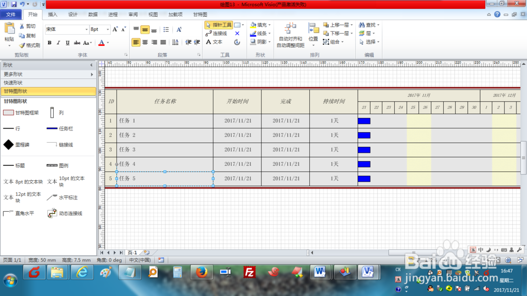527x296 pixels.
Task: Toggle Justify paragraph alignment
Action: click(163, 42)
